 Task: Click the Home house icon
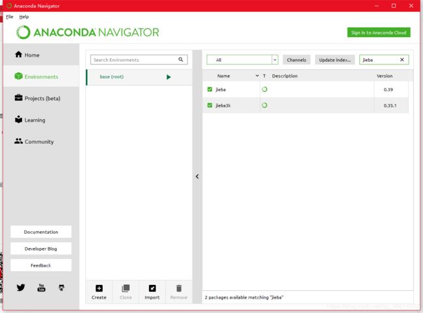point(18,54)
